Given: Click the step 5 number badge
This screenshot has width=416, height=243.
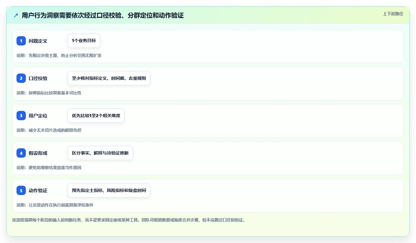Looking at the screenshot, I should click(21, 190).
